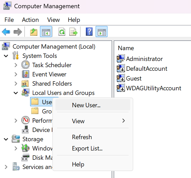Screen dimensions: 191x178
Task: Select Task Scheduler label in the tree
Action: coord(52,65)
